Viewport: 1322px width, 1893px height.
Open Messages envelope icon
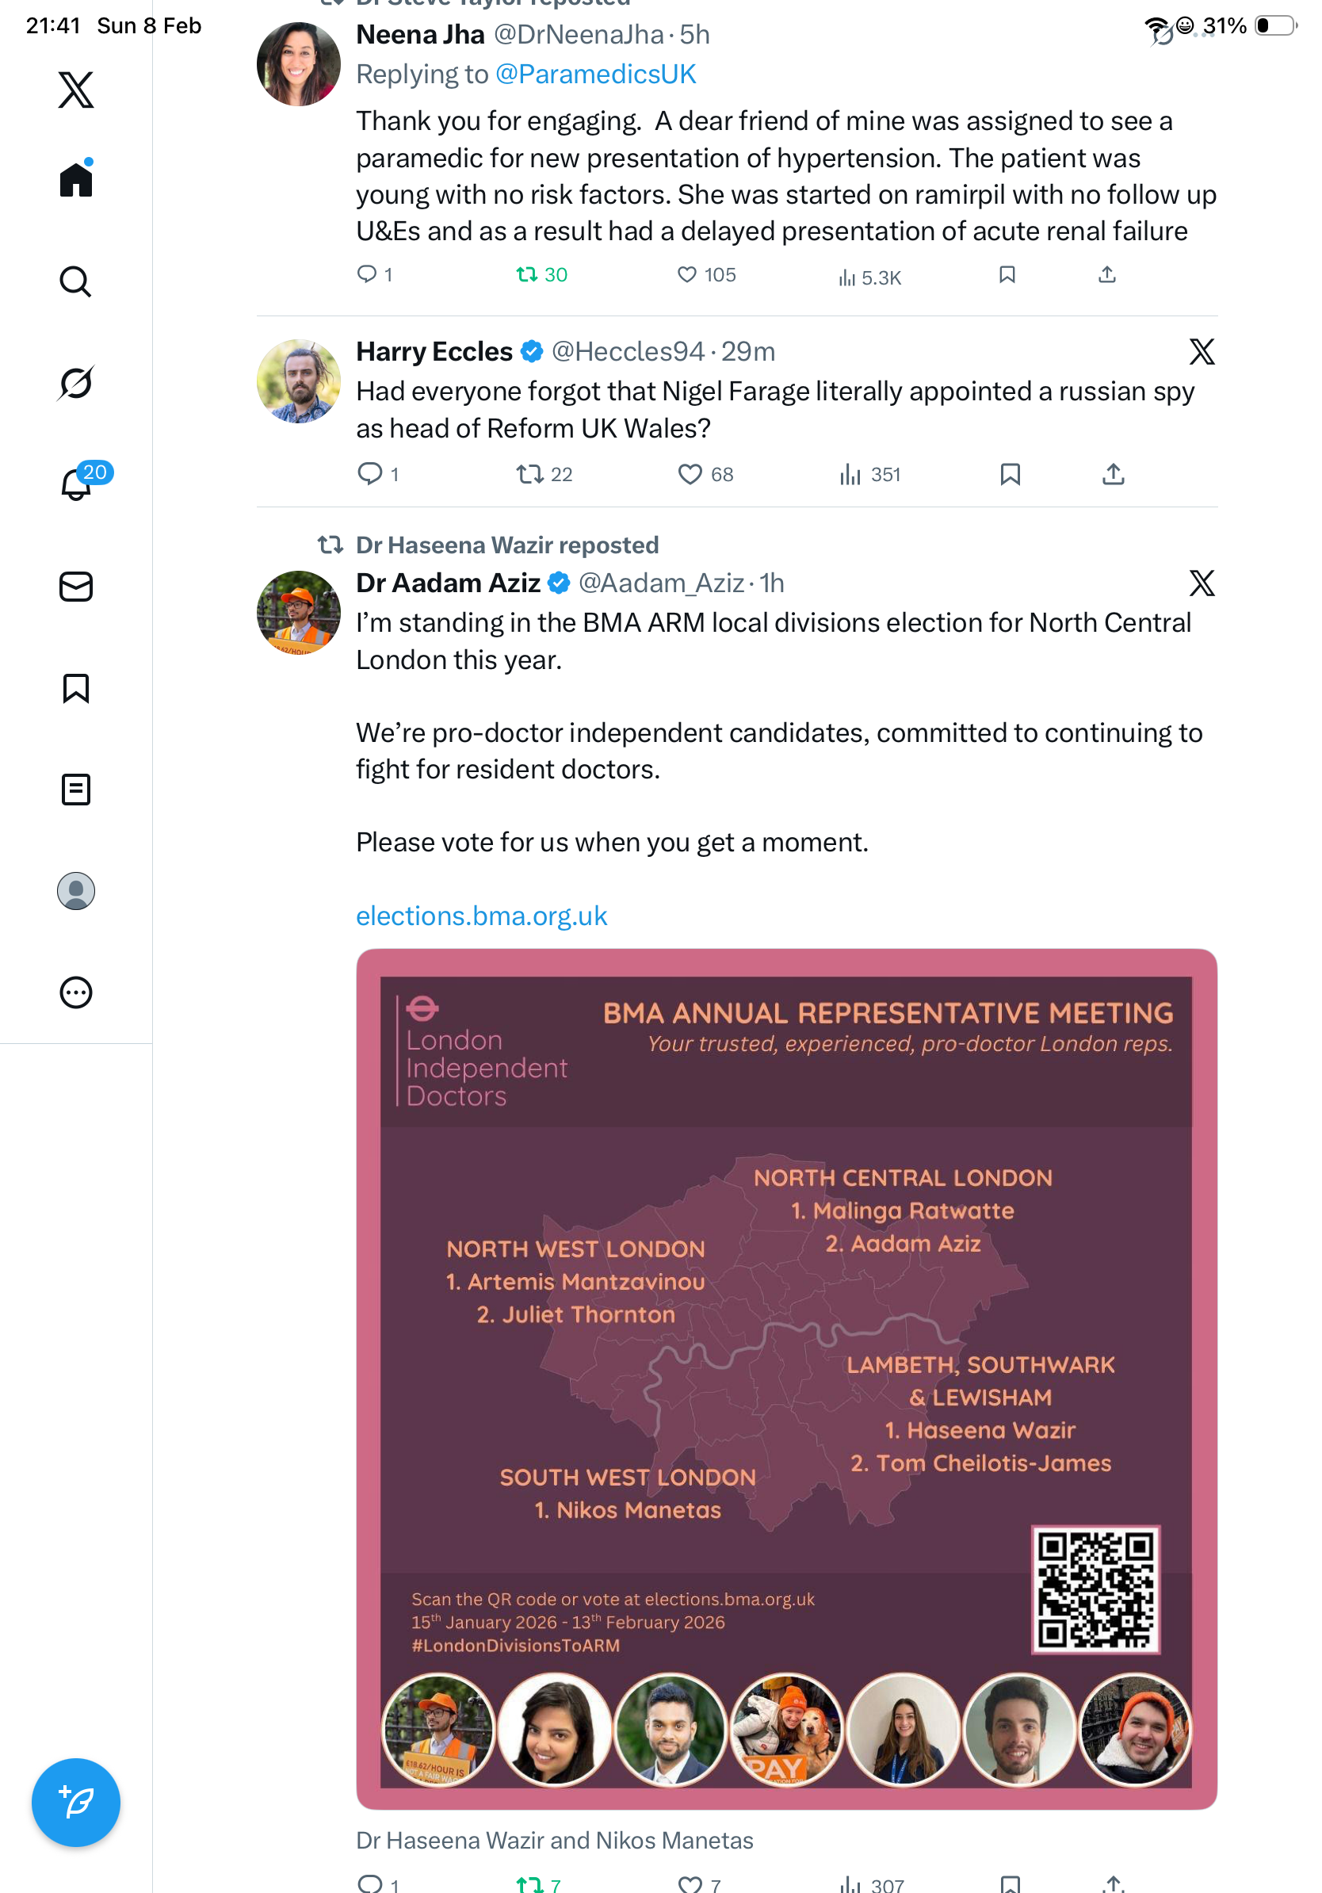point(76,586)
